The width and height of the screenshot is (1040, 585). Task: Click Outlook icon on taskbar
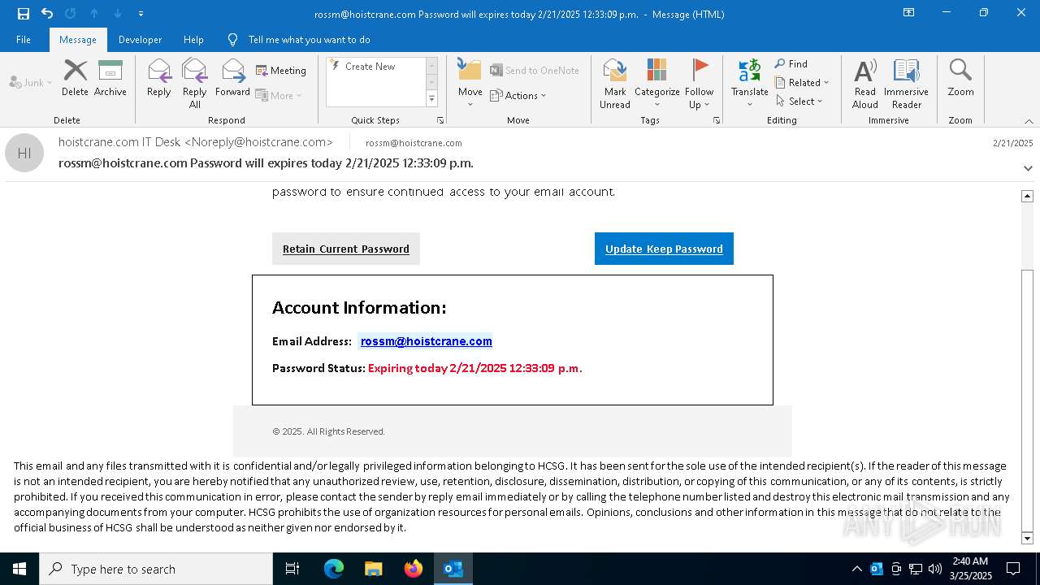[453, 569]
